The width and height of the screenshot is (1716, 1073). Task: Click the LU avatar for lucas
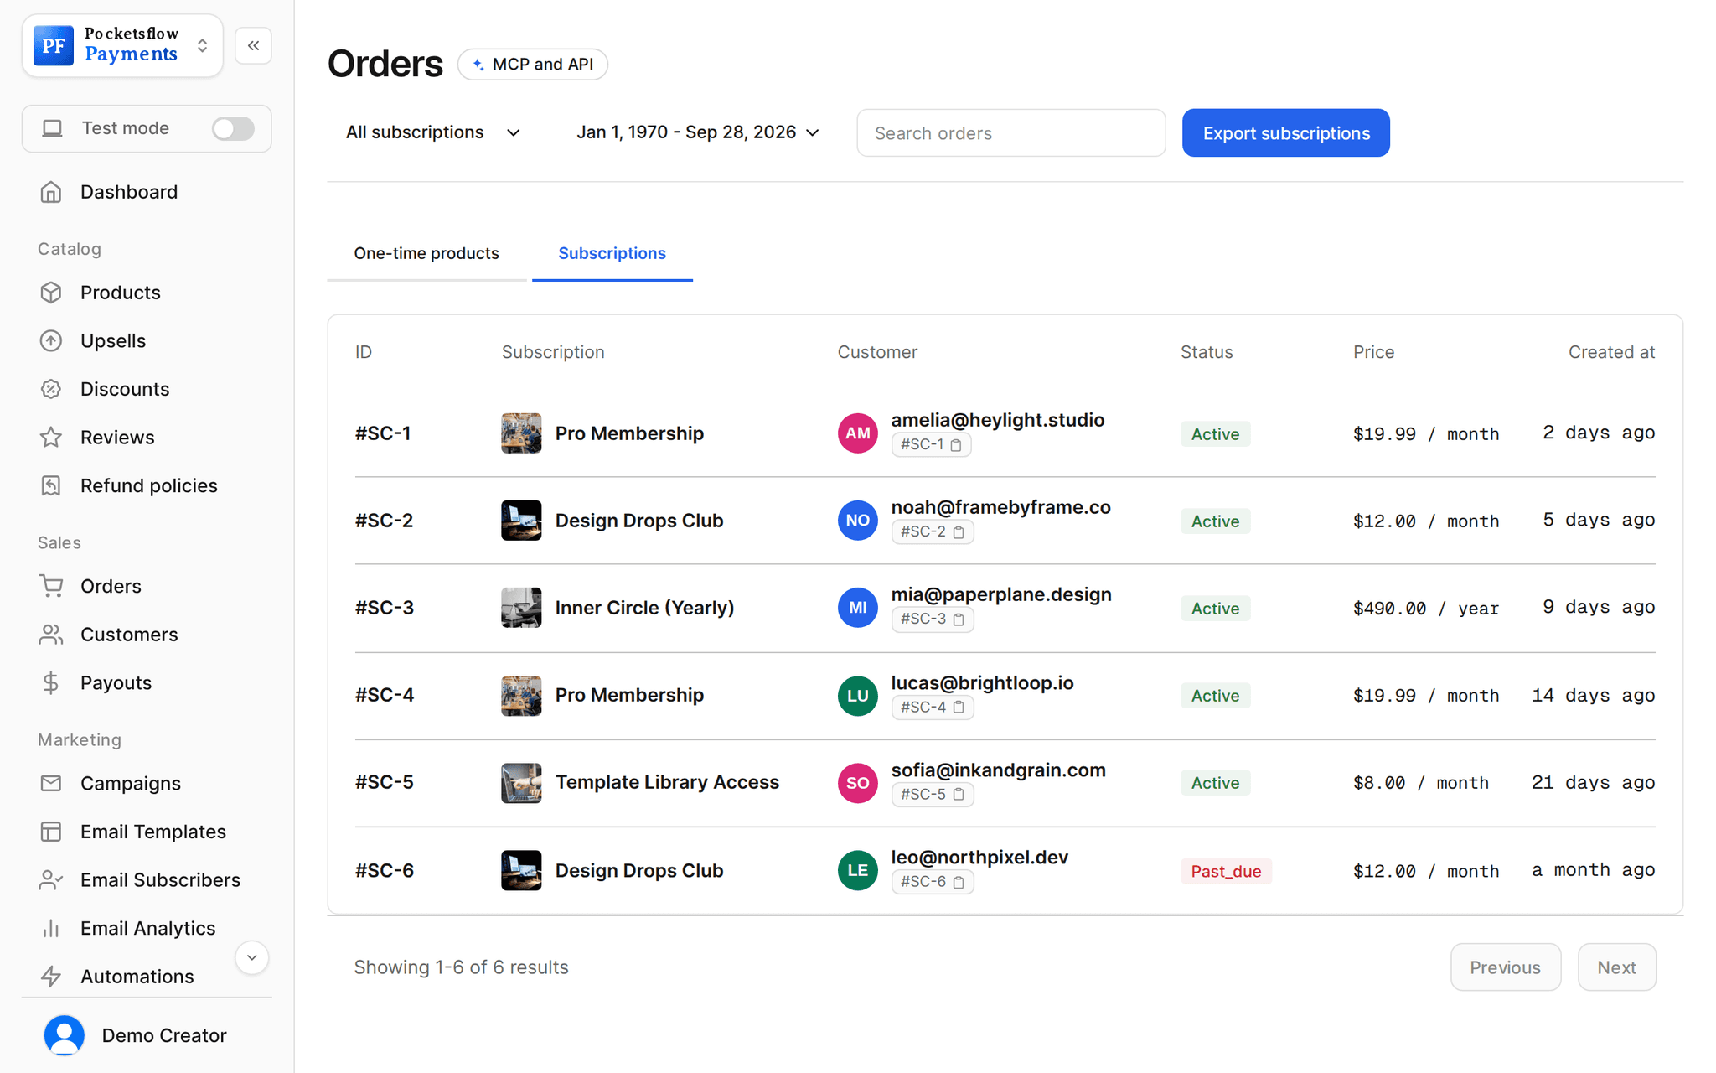pyautogui.click(x=857, y=696)
